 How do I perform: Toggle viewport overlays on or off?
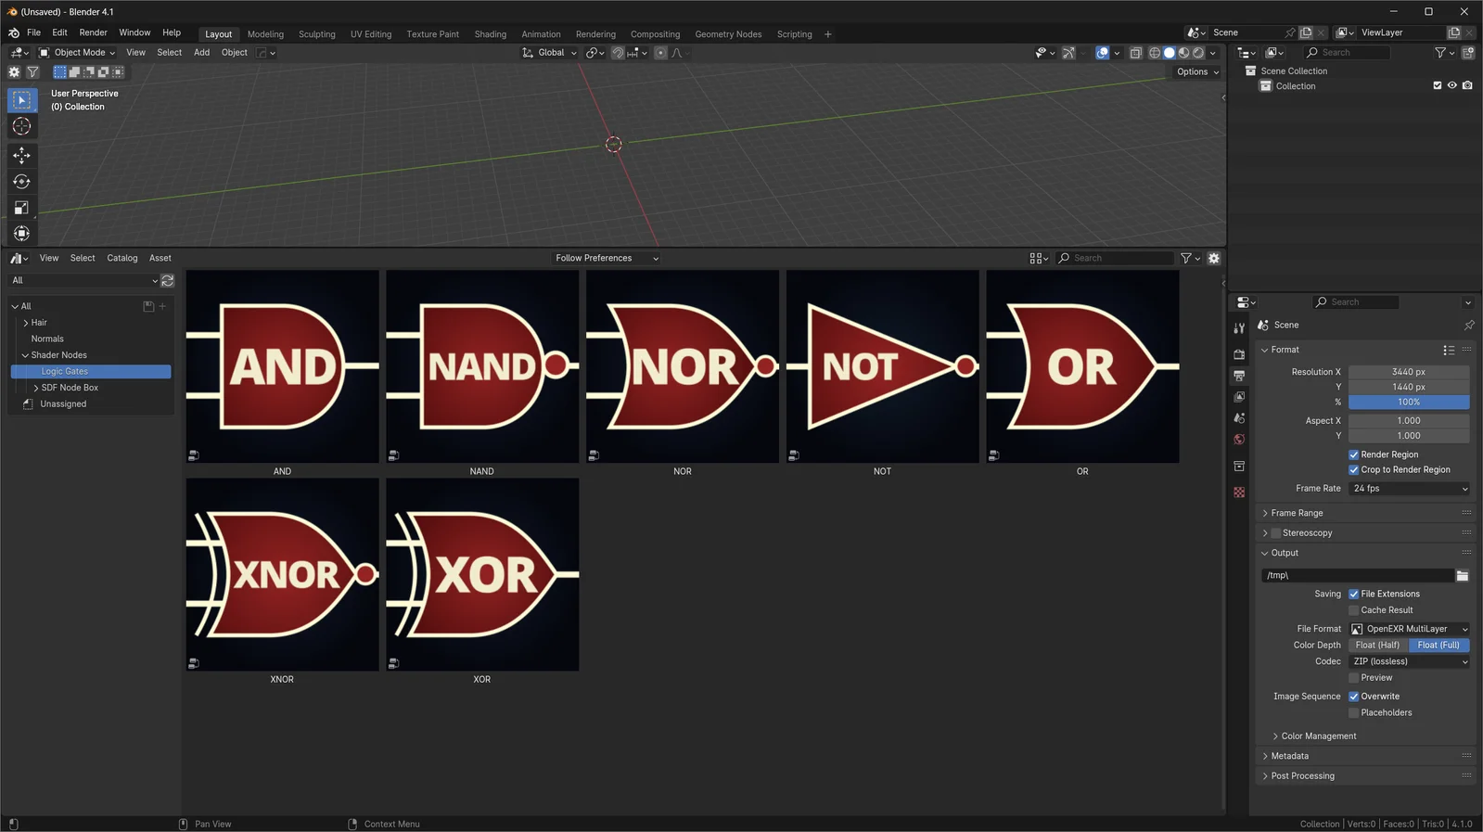[1102, 53]
